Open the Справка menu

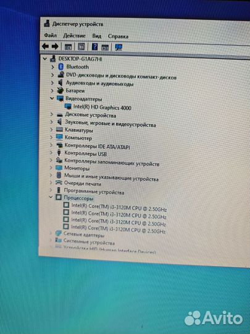point(118,36)
